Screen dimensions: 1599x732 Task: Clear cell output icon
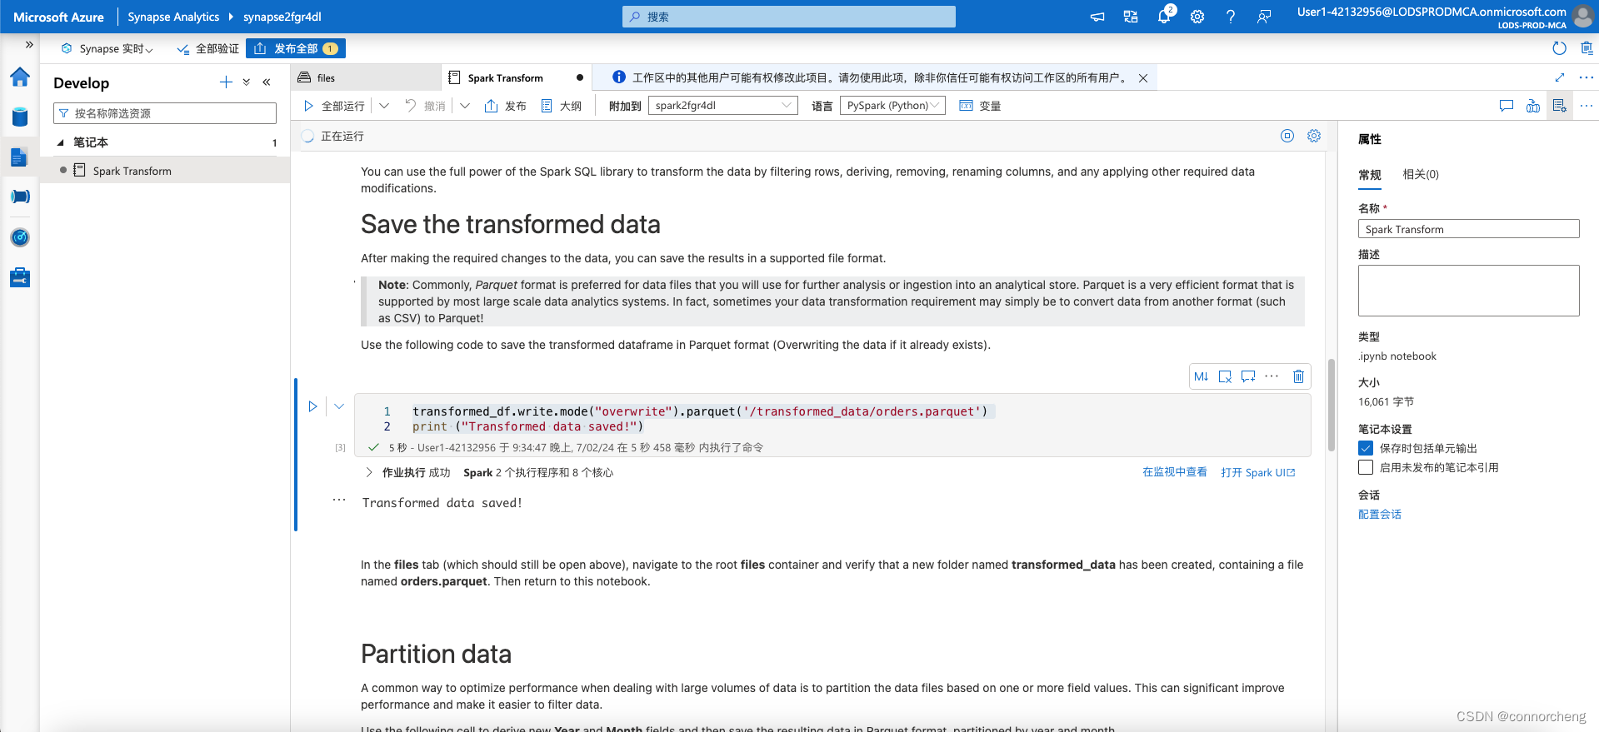(1225, 376)
